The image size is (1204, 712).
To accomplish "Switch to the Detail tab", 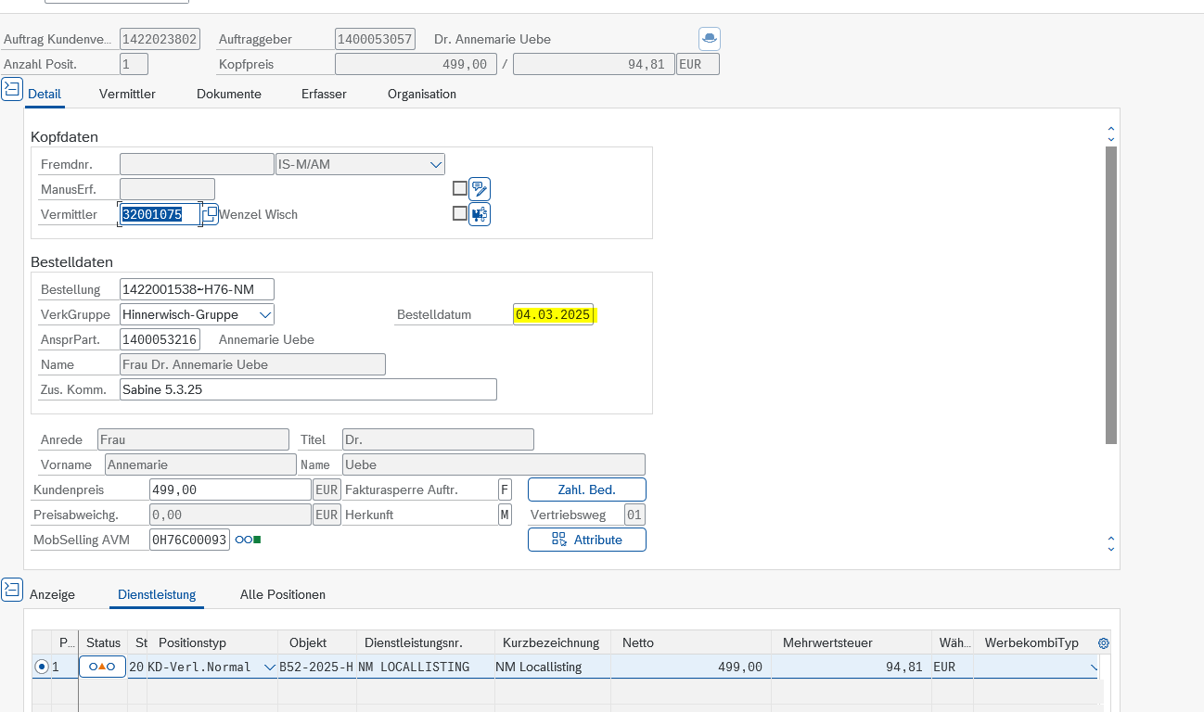I will pyautogui.click(x=45, y=94).
